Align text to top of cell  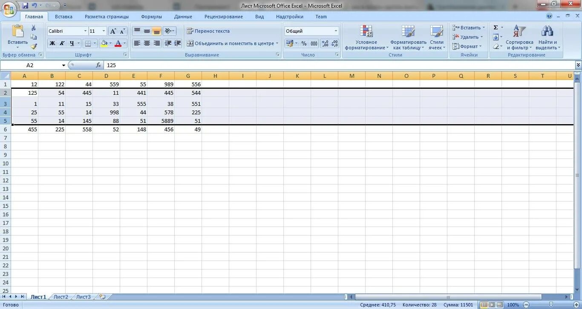tap(137, 31)
